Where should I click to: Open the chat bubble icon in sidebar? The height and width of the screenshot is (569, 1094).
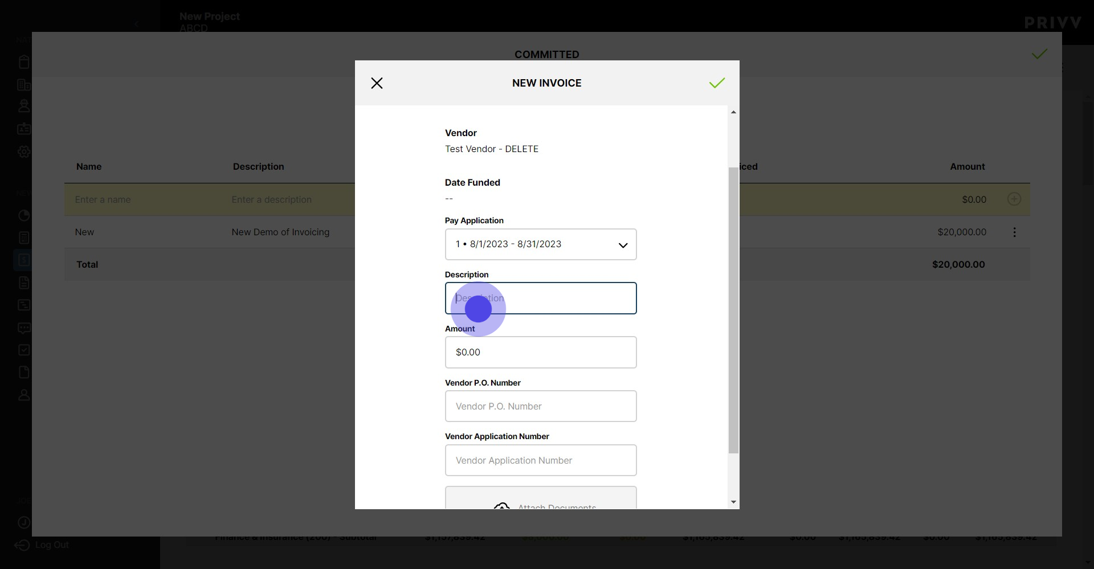(x=24, y=328)
